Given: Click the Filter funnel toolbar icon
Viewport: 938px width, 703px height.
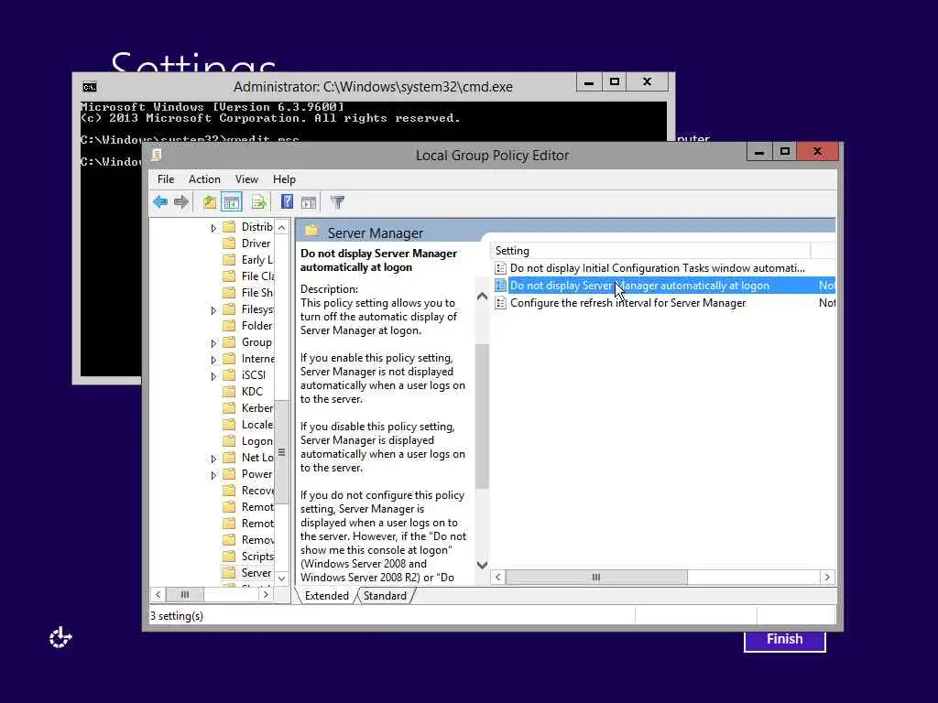Looking at the screenshot, I should [x=337, y=202].
